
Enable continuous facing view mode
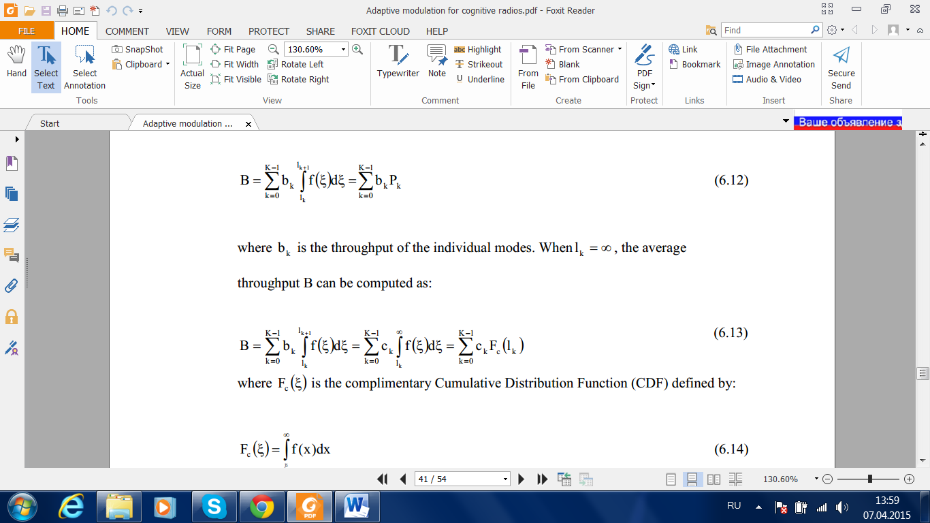(x=735, y=479)
